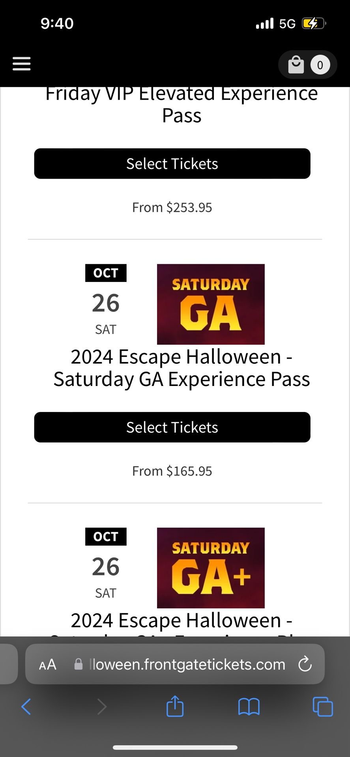Select Tickets for Friday VIP Elevated pass

pos(172,164)
